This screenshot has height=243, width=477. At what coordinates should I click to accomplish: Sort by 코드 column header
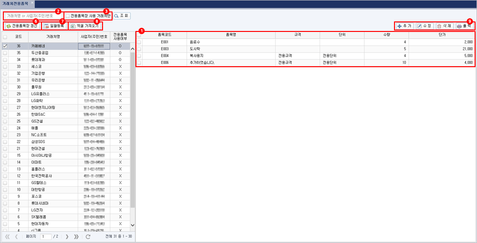click(x=19, y=37)
